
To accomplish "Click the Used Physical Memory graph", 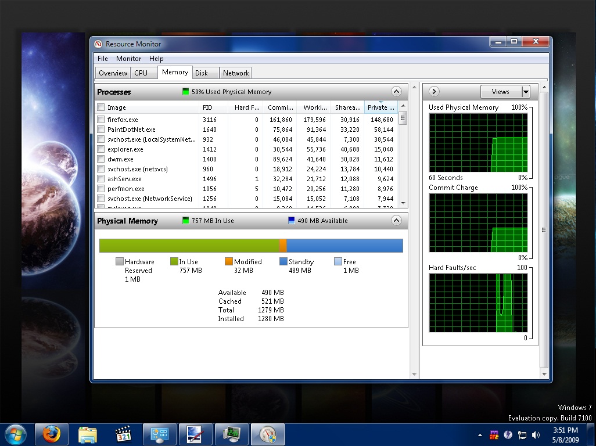I will [x=478, y=143].
